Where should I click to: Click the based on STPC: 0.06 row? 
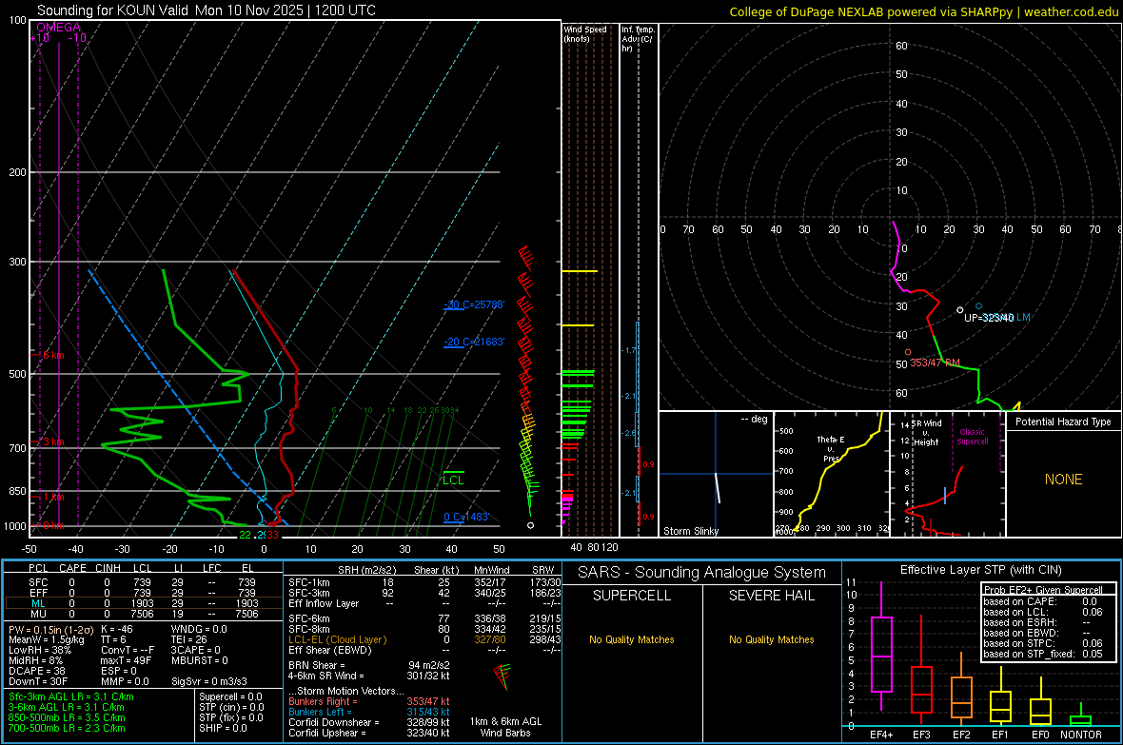click(x=1043, y=643)
